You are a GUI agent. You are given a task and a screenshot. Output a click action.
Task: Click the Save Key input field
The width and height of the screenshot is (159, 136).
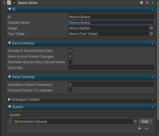[111, 67]
